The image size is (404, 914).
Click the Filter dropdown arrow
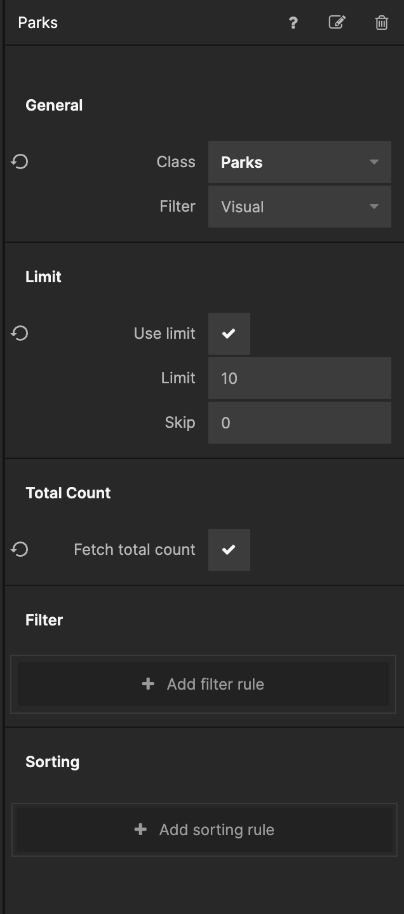(374, 207)
